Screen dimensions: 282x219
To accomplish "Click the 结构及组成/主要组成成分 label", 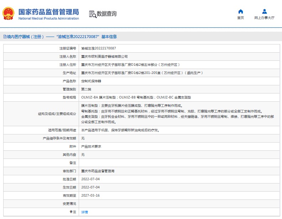I will point(57,114).
